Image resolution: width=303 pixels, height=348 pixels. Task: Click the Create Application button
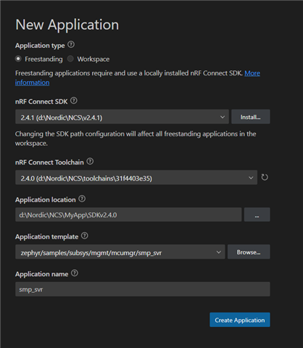pyautogui.click(x=240, y=320)
